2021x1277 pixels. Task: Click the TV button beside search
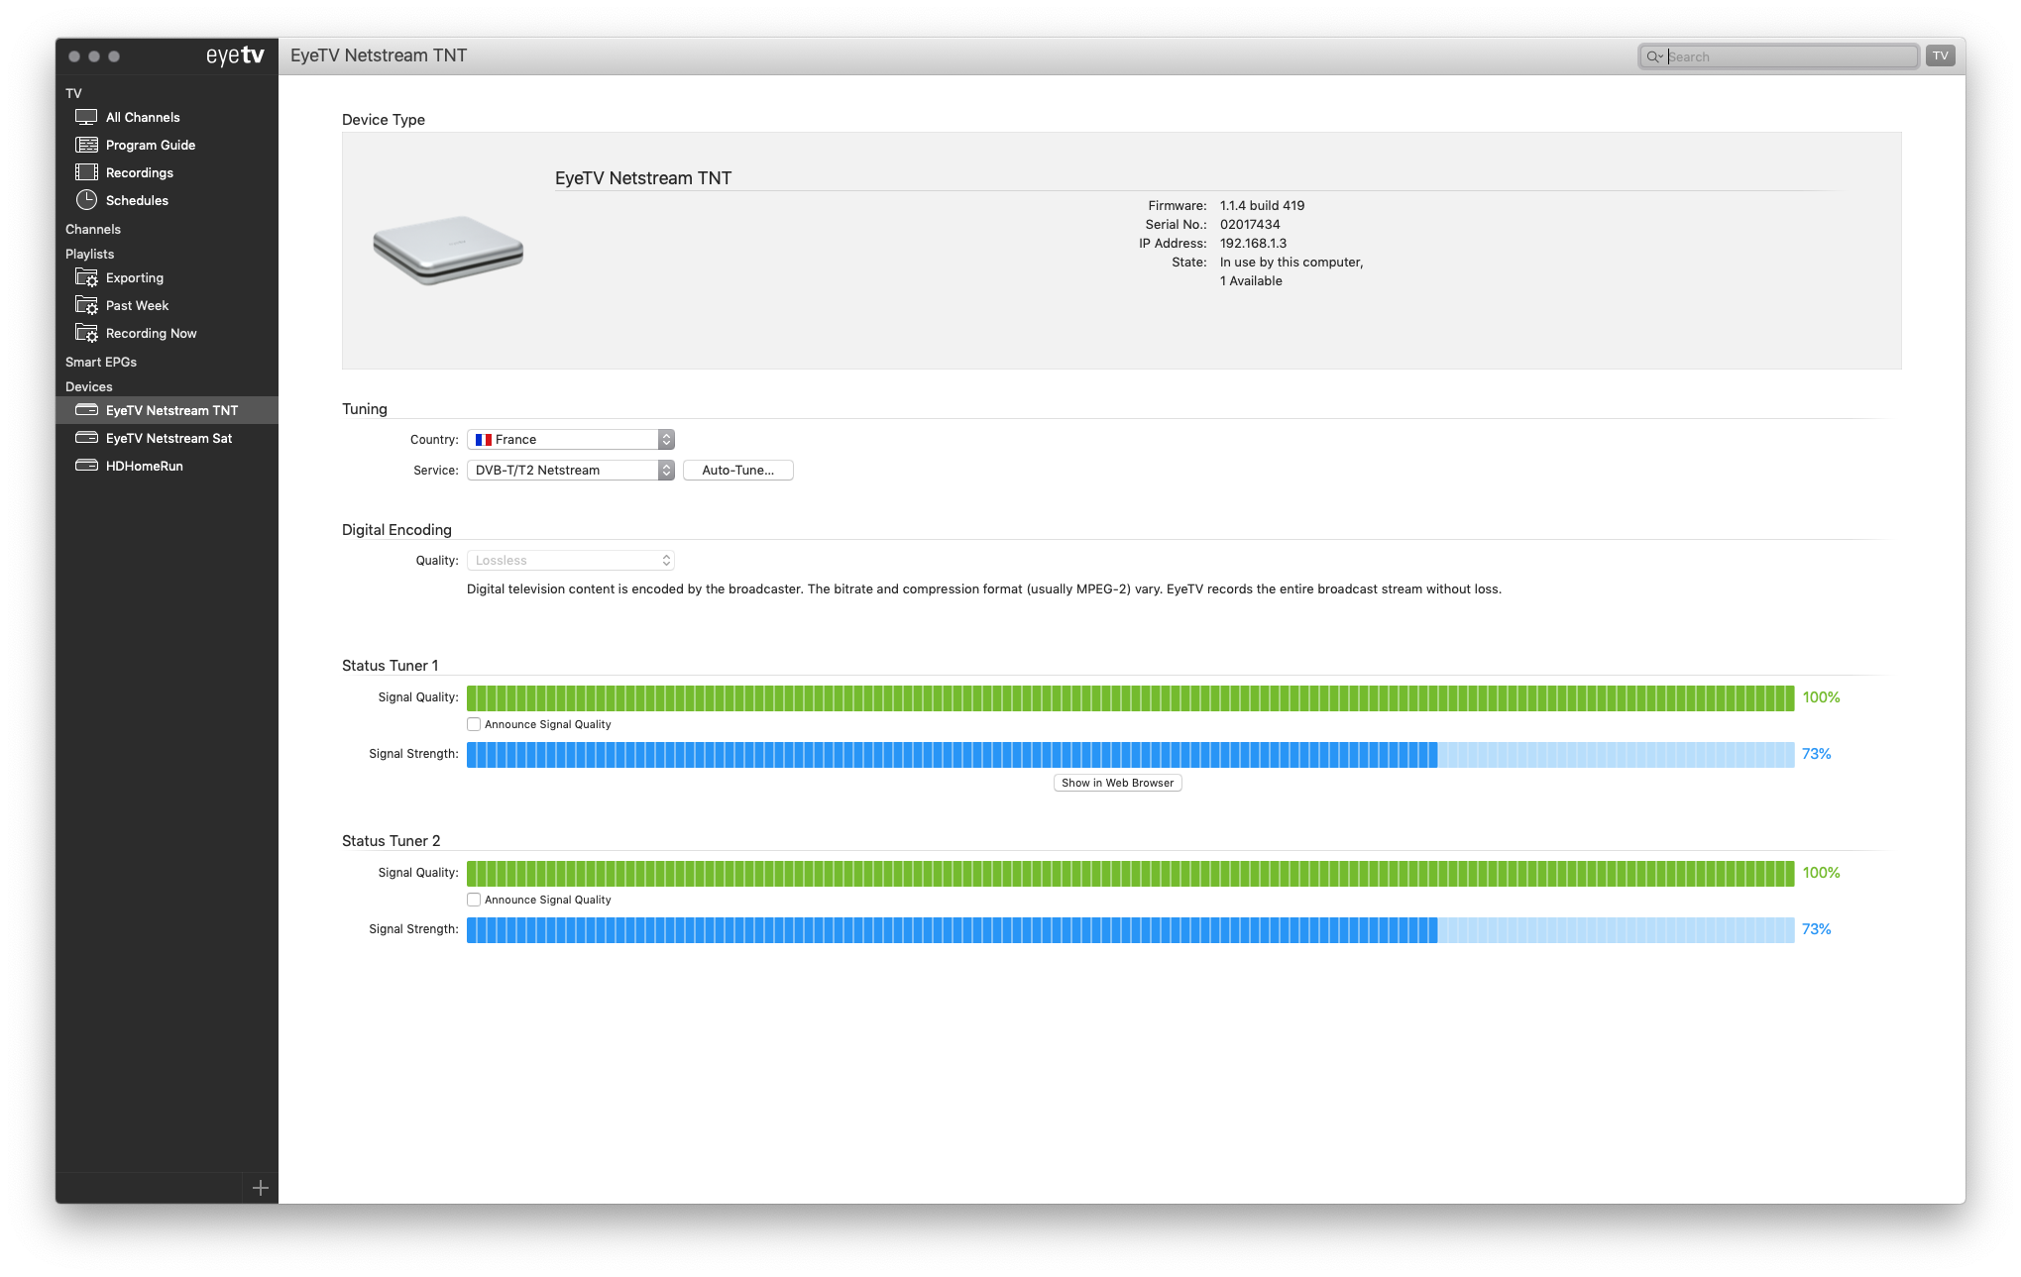tap(1940, 55)
